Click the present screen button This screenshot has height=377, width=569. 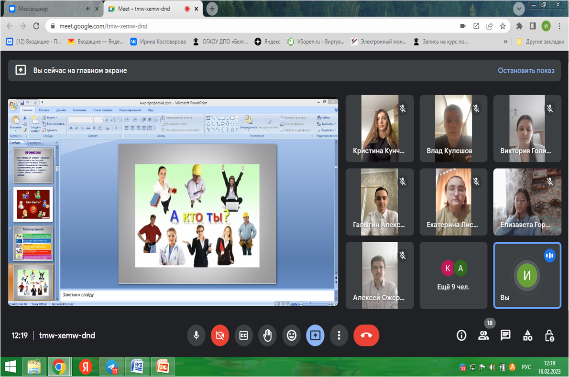pyautogui.click(x=315, y=335)
